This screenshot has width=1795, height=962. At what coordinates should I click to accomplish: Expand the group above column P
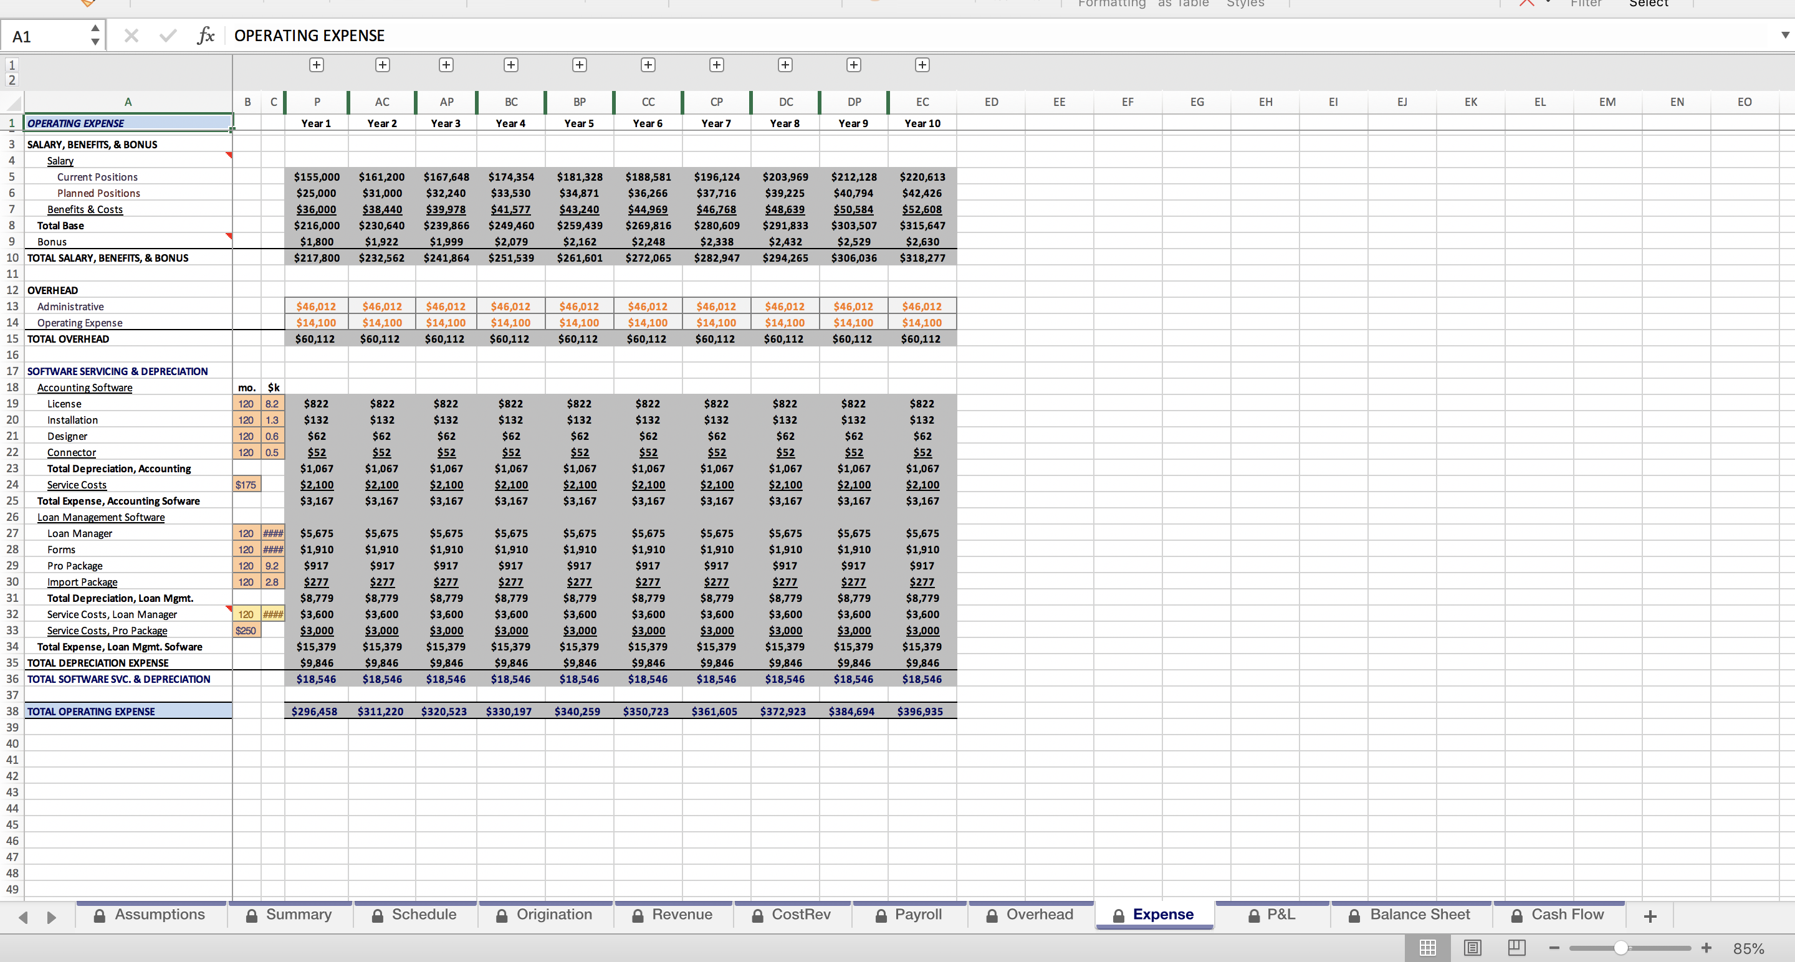point(317,65)
